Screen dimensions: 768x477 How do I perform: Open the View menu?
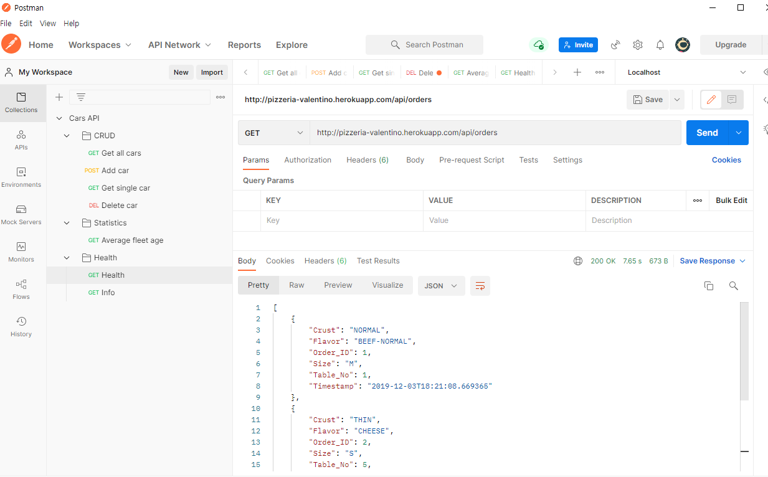pos(48,24)
